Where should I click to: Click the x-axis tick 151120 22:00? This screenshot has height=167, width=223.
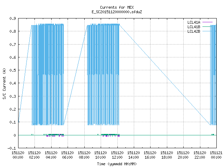tap(200, 155)
